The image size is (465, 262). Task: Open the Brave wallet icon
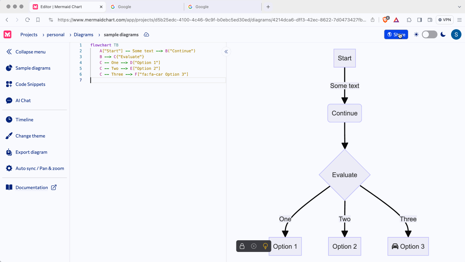coord(430,20)
